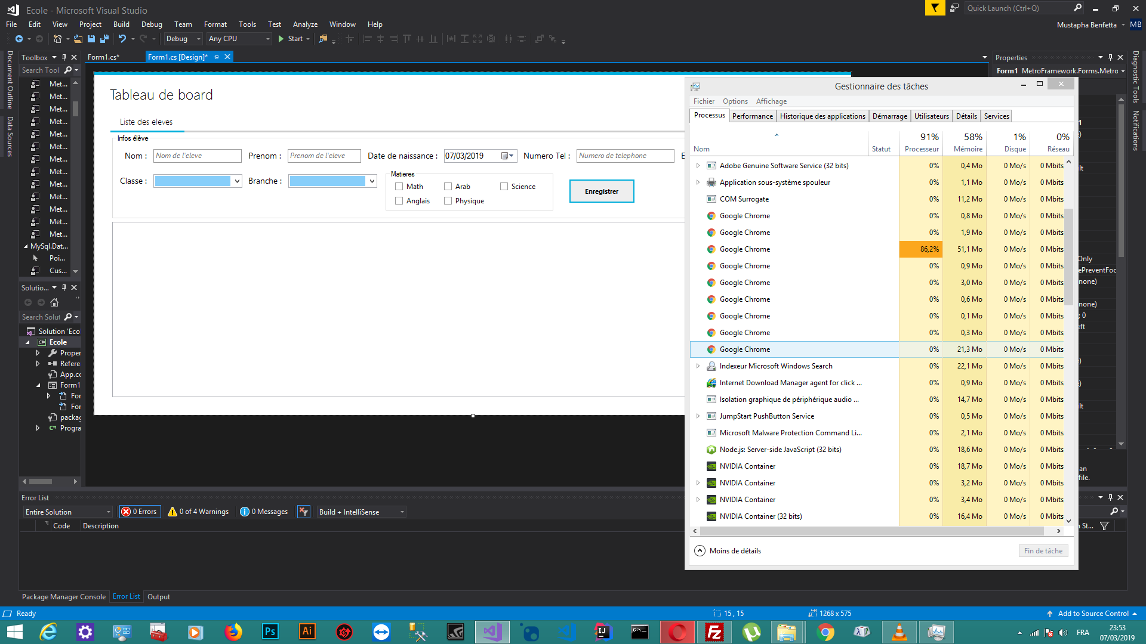Expand Adobe Genuine Software Service process
Image resolution: width=1146 pixels, height=644 pixels.
click(698, 166)
